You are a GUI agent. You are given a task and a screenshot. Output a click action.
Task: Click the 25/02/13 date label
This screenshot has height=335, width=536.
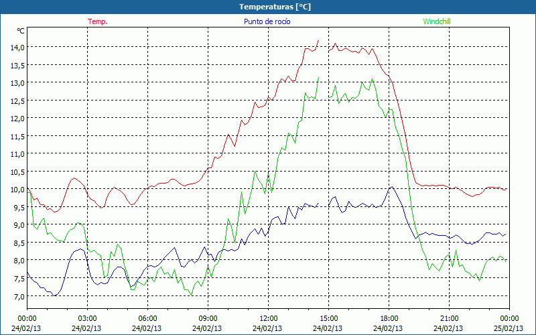[509, 328]
